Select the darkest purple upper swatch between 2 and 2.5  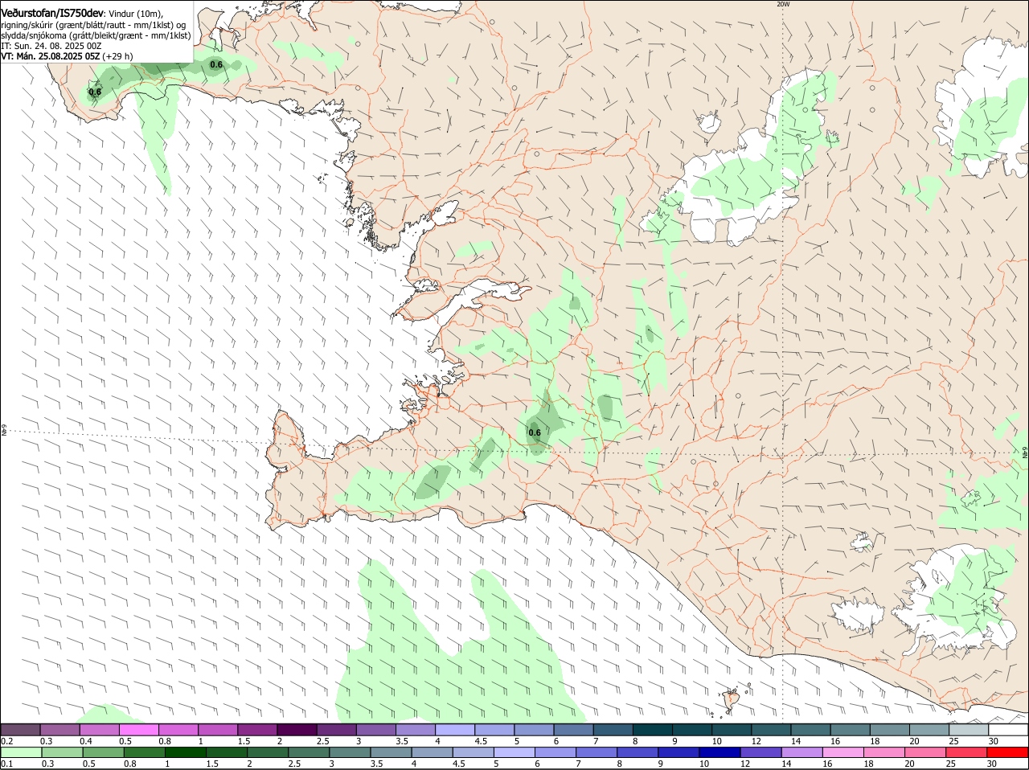pos(297,730)
